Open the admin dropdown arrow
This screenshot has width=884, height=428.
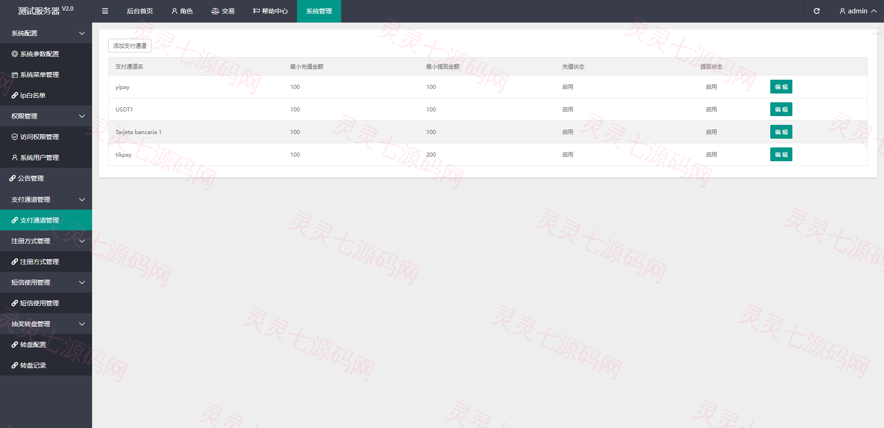click(873, 11)
